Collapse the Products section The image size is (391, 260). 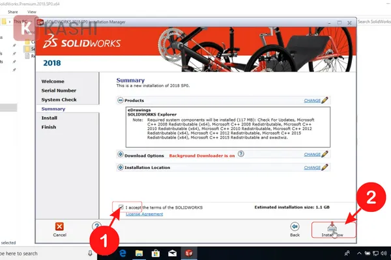coord(120,100)
